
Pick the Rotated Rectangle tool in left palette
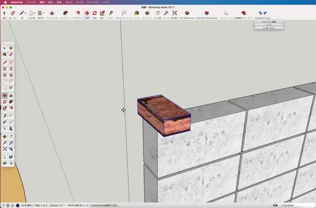[11, 69]
